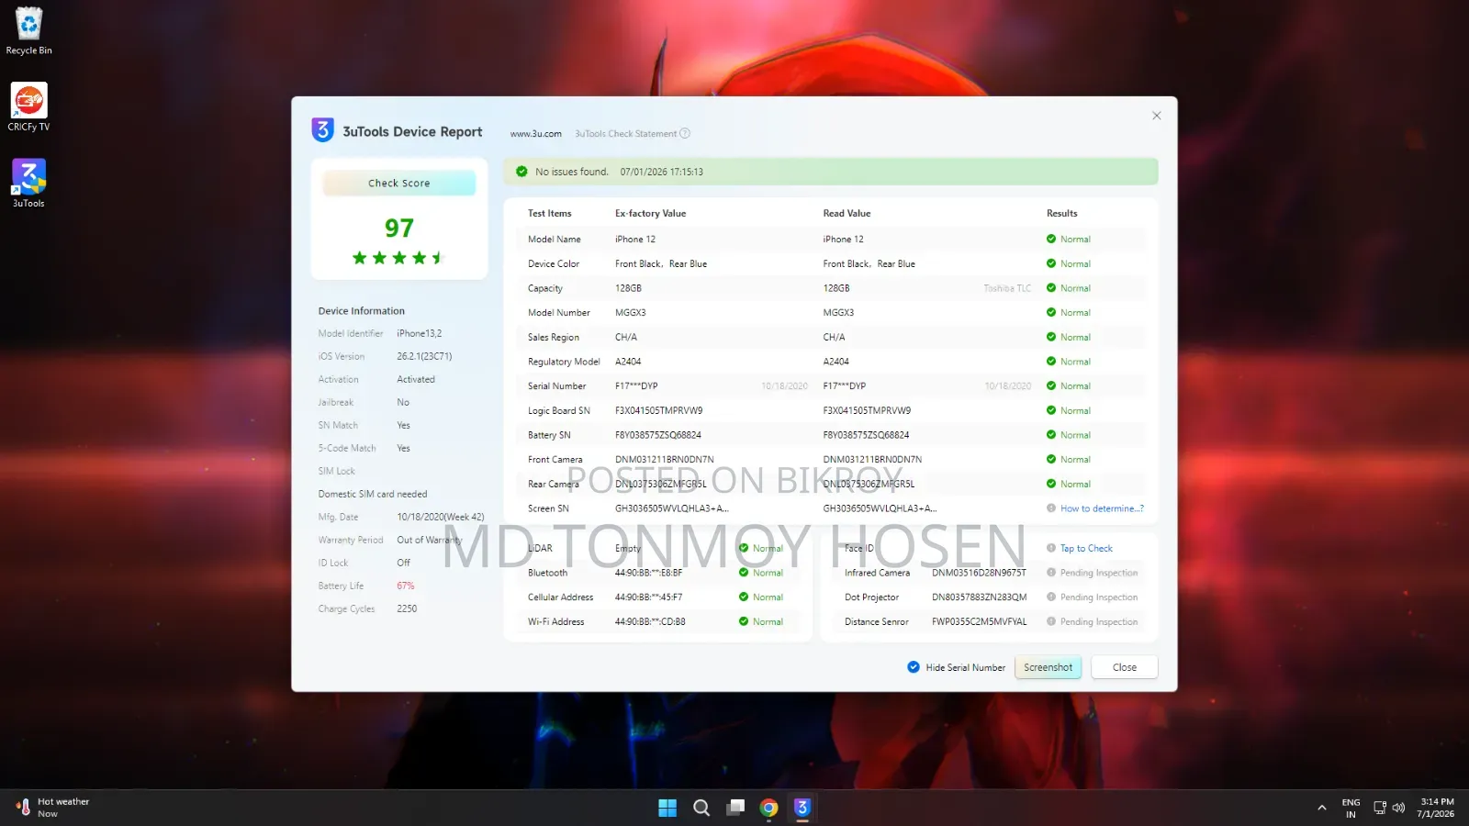Click the info icon next to Tap to Check
The image size is (1469, 826).
(x=1051, y=549)
